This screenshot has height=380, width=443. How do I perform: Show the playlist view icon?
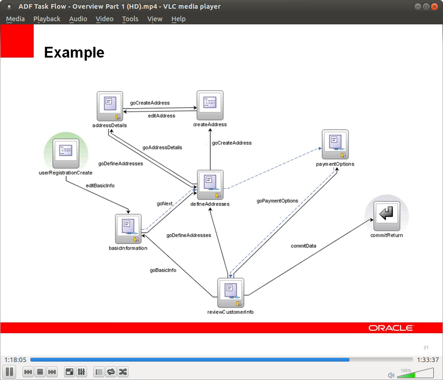coord(99,372)
